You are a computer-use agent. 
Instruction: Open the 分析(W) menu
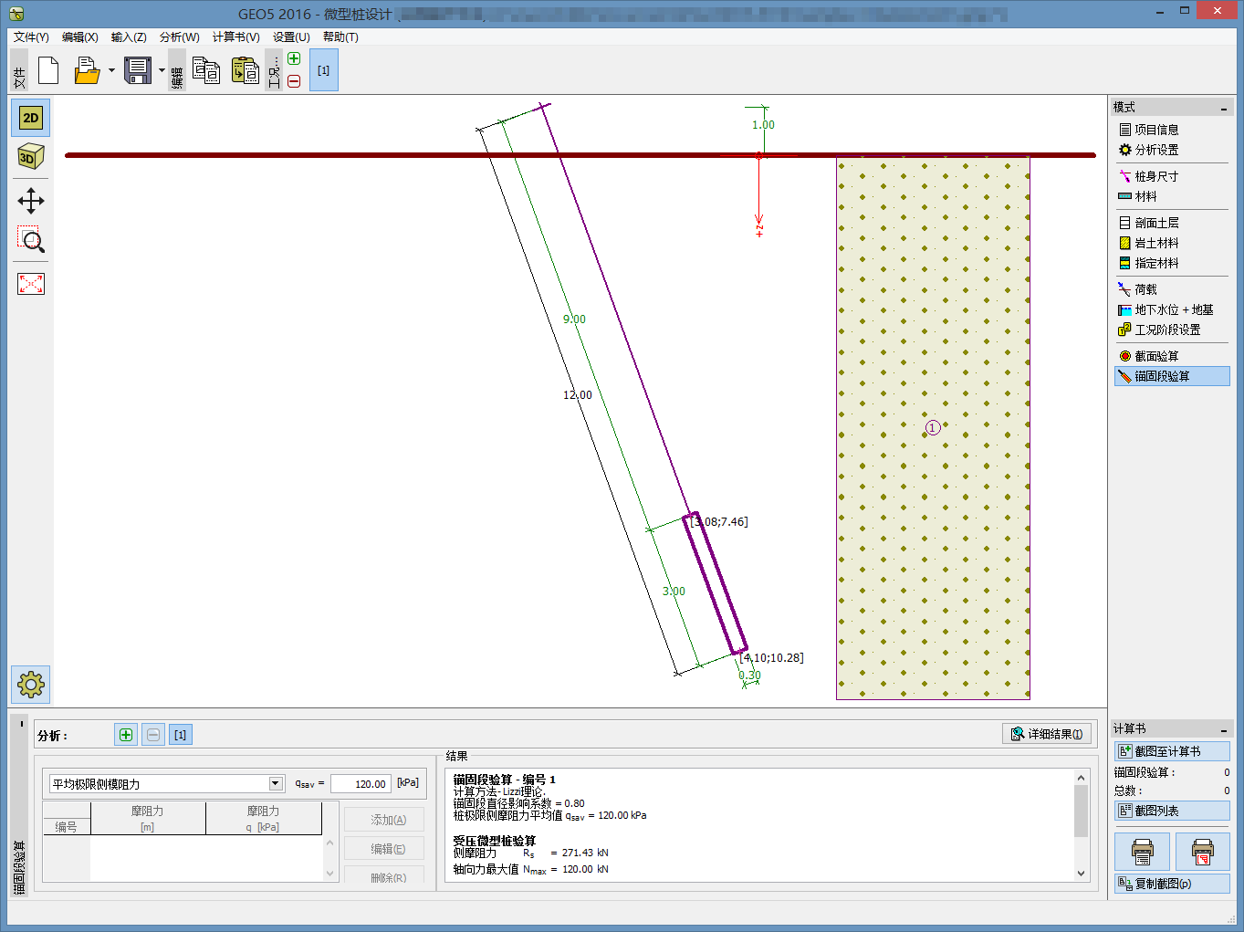tap(179, 37)
